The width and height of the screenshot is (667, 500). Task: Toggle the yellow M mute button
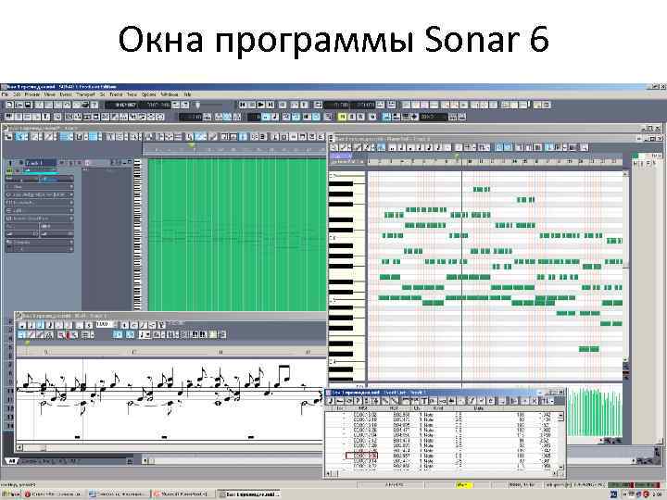tap(343, 117)
